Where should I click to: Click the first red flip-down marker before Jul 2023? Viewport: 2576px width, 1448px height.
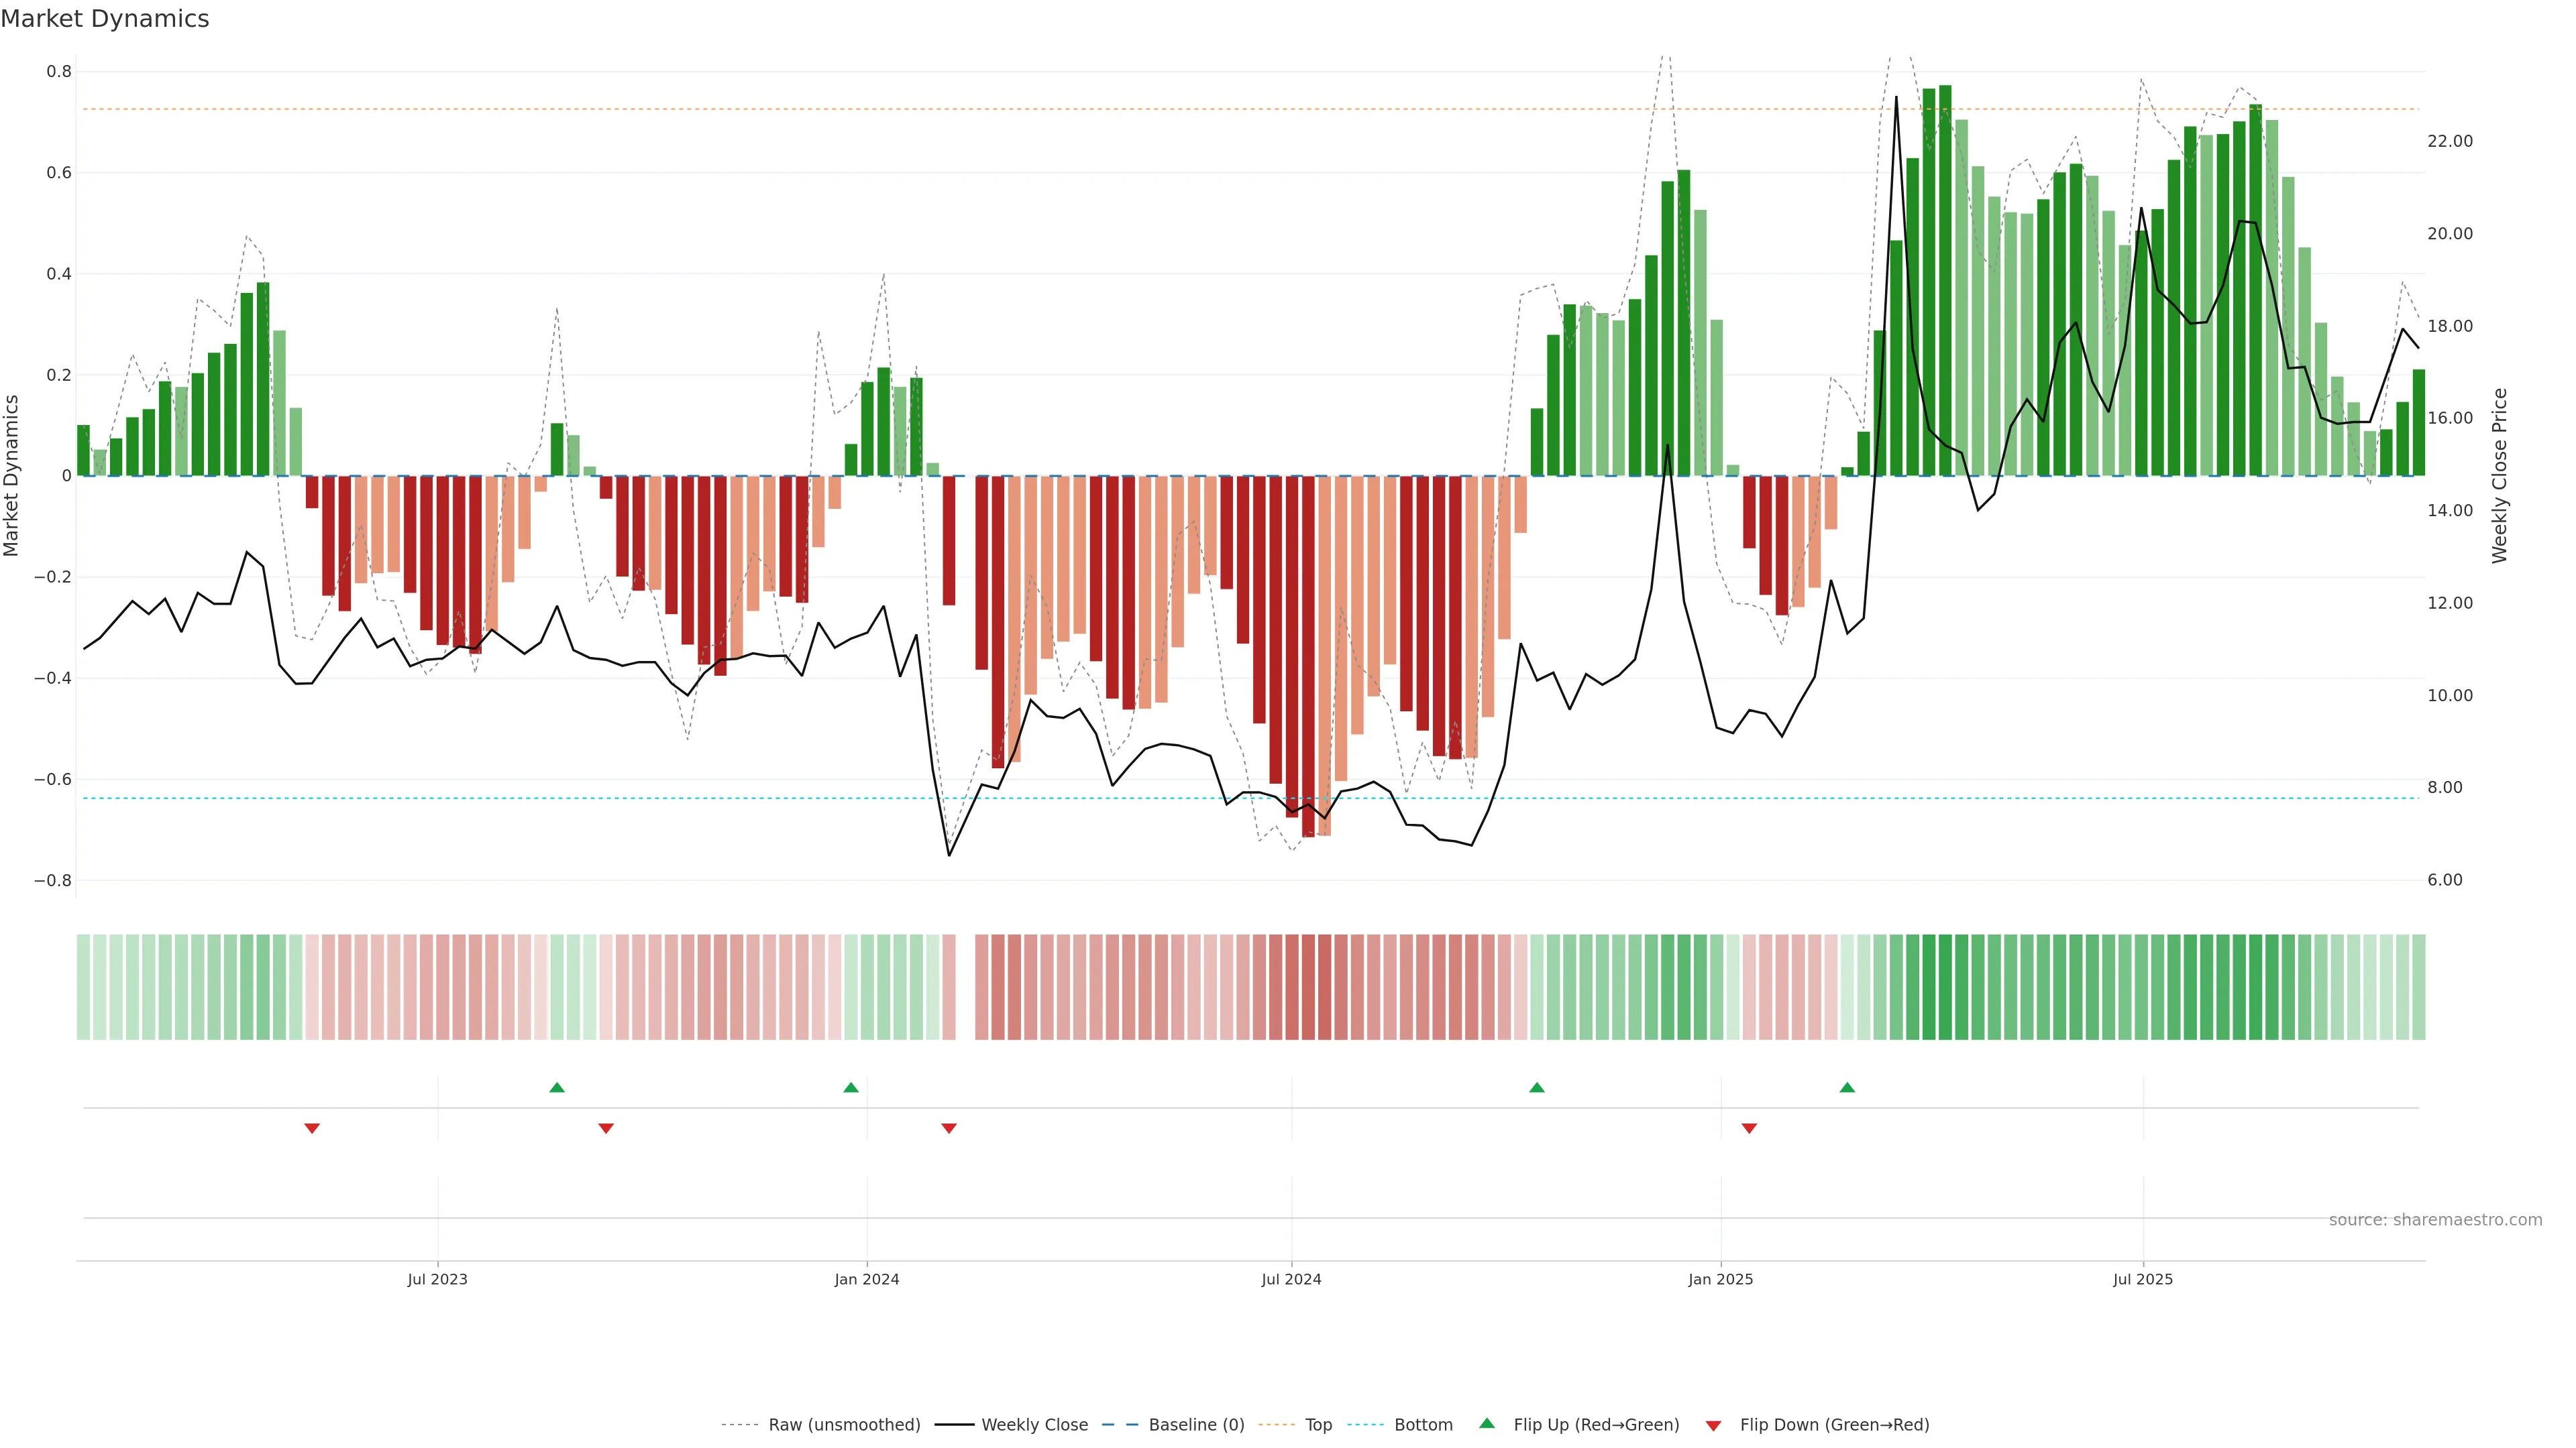tap(312, 1128)
